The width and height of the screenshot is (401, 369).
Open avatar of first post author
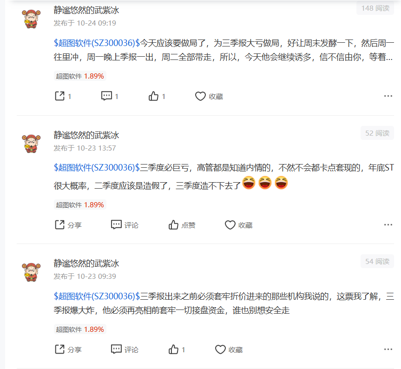(x=31, y=19)
